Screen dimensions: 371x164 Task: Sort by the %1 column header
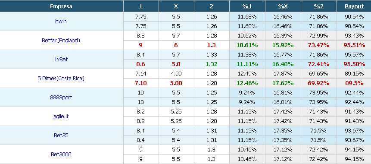pos(247,6)
